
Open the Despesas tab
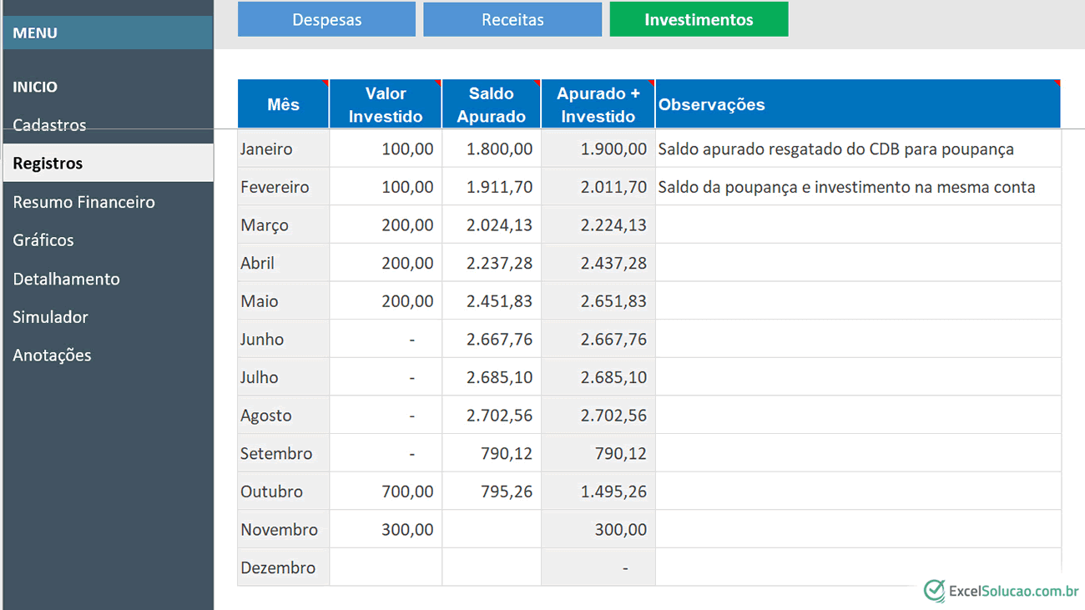(x=326, y=19)
